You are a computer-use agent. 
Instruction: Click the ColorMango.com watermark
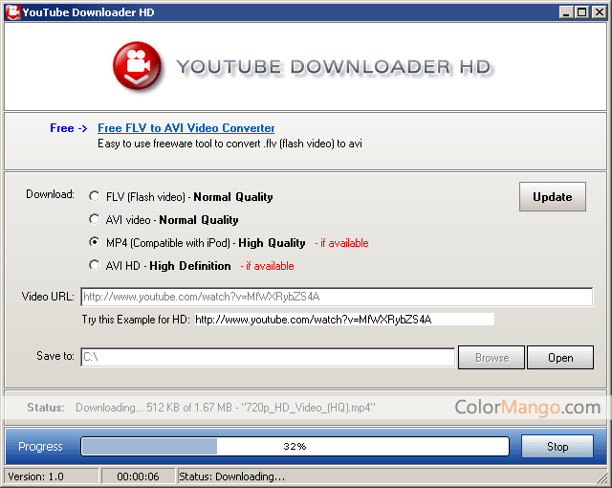(x=527, y=408)
